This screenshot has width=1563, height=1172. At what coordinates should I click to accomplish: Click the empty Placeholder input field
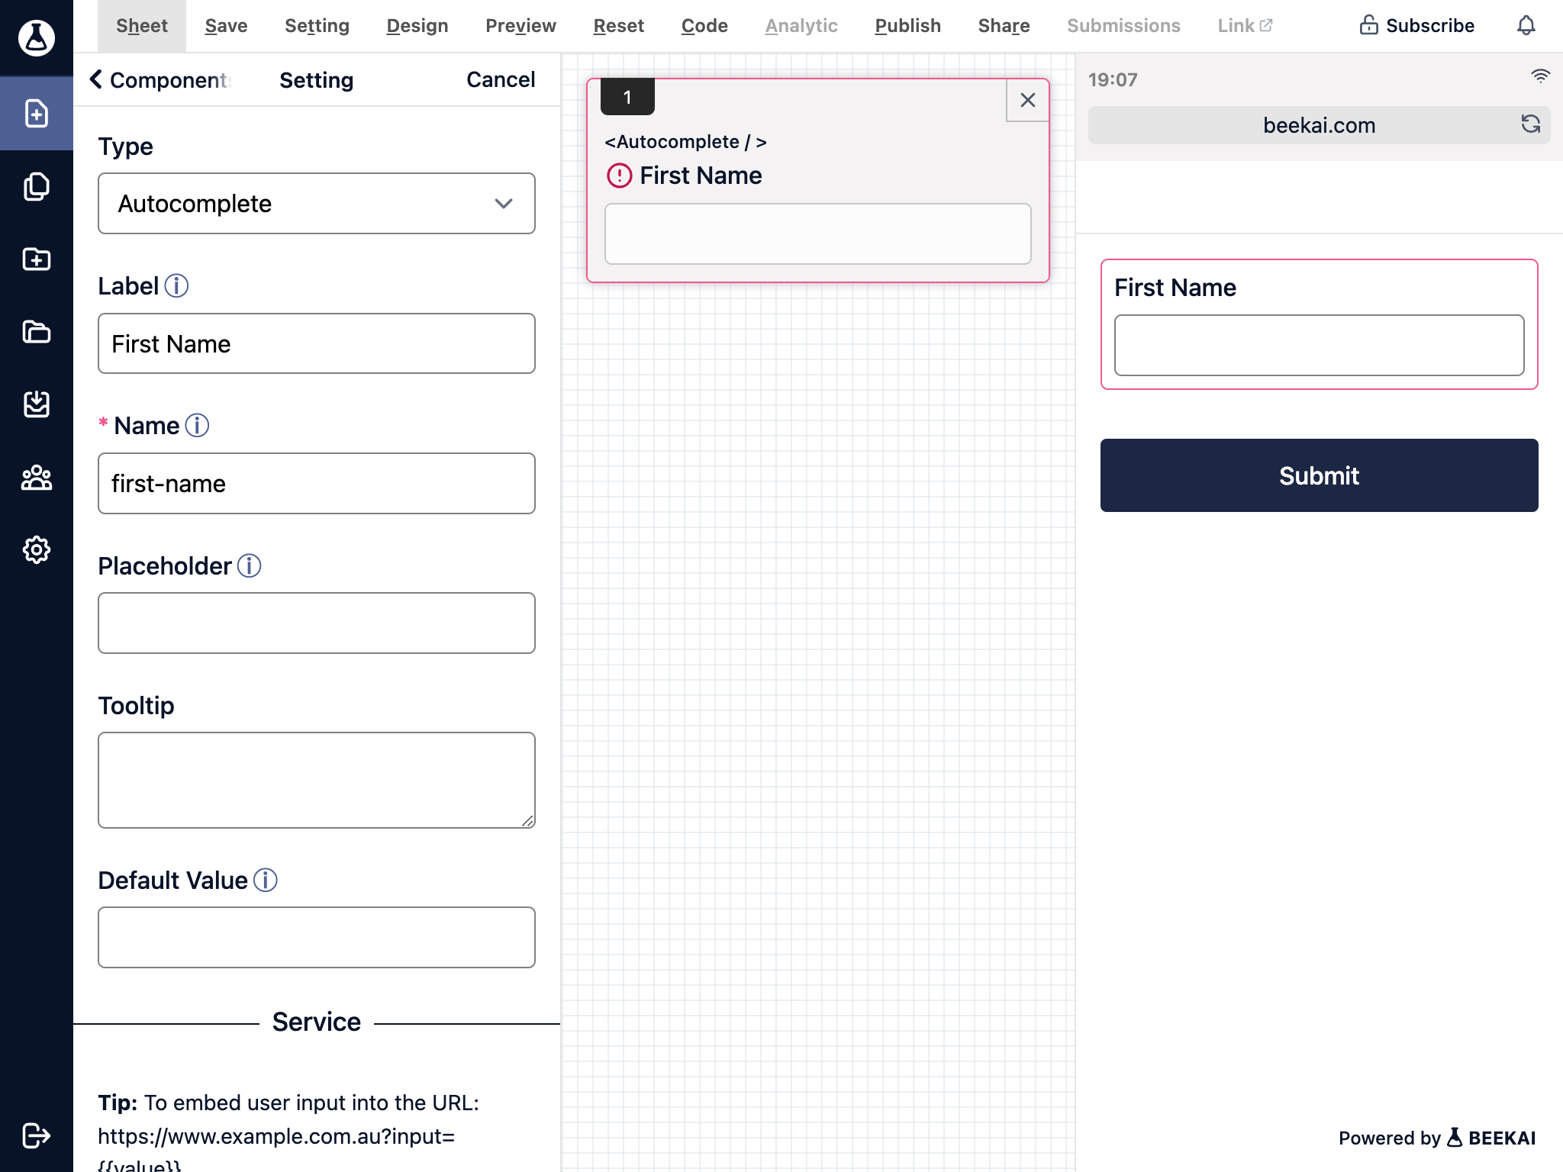tap(317, 623)
